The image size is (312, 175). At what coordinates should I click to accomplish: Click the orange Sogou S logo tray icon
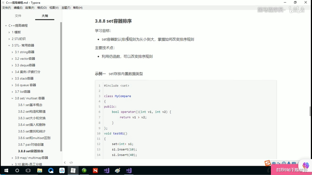268,163
